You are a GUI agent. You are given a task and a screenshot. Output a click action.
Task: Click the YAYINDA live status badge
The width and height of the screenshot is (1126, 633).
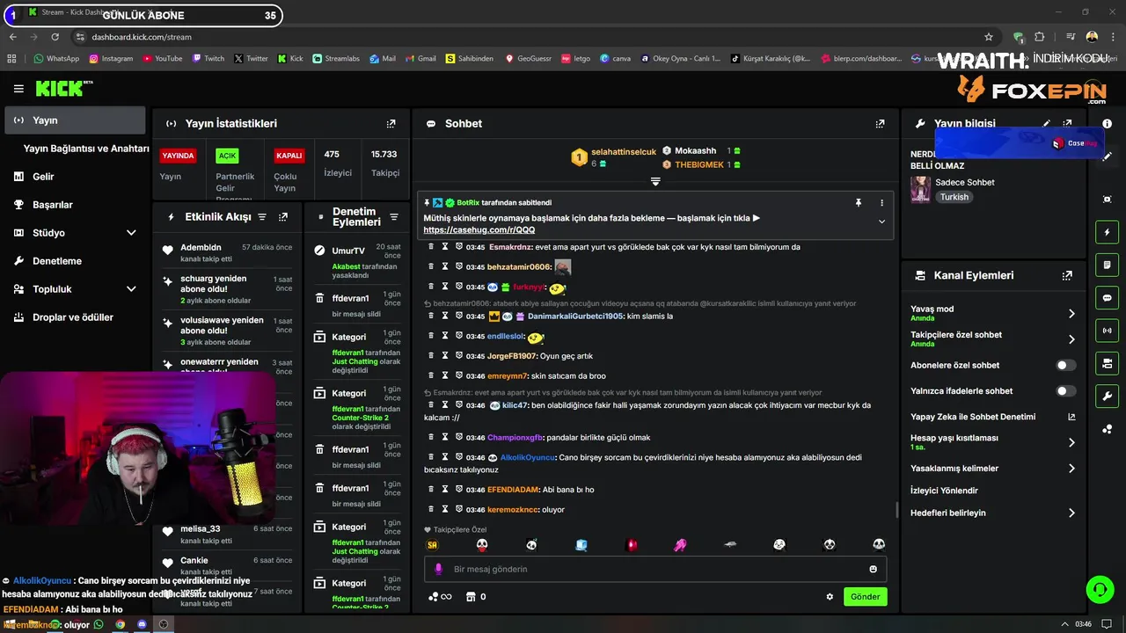(178, 156)
